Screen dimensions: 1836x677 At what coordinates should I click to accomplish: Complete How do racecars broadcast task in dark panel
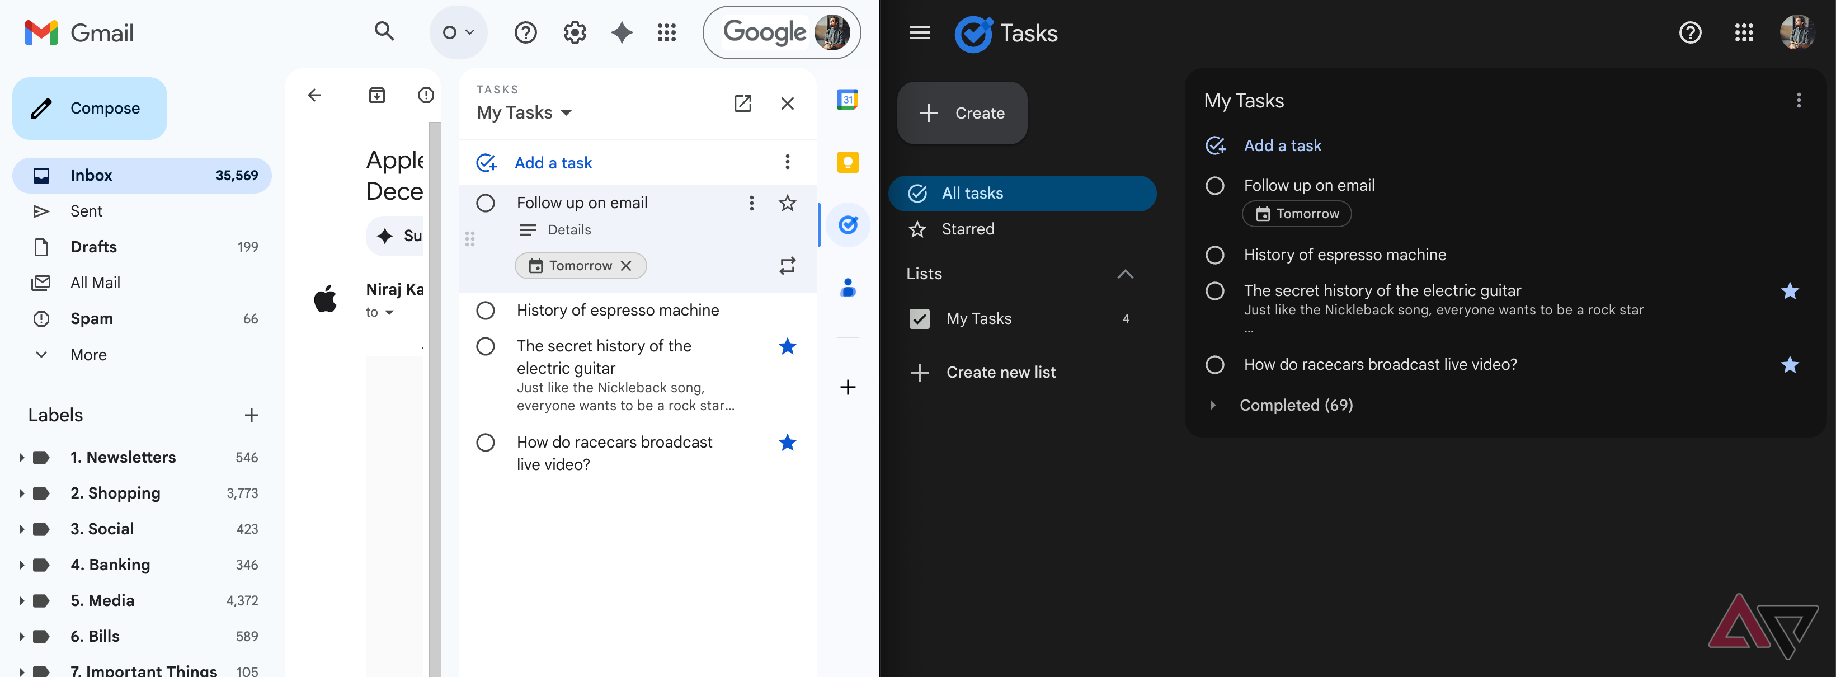click(x=1214, y=365)
